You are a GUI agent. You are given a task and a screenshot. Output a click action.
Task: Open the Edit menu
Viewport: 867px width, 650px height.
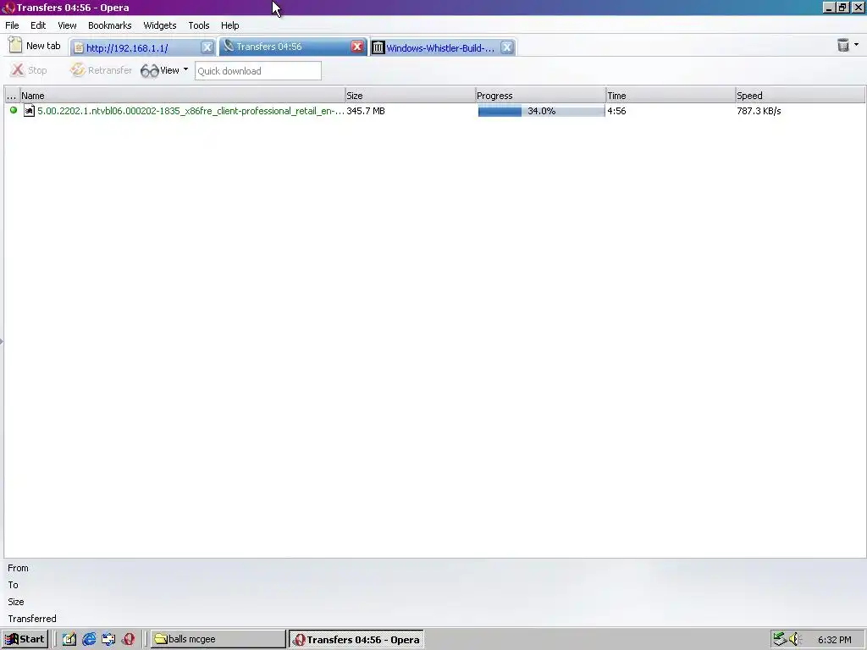coord(38,25)
